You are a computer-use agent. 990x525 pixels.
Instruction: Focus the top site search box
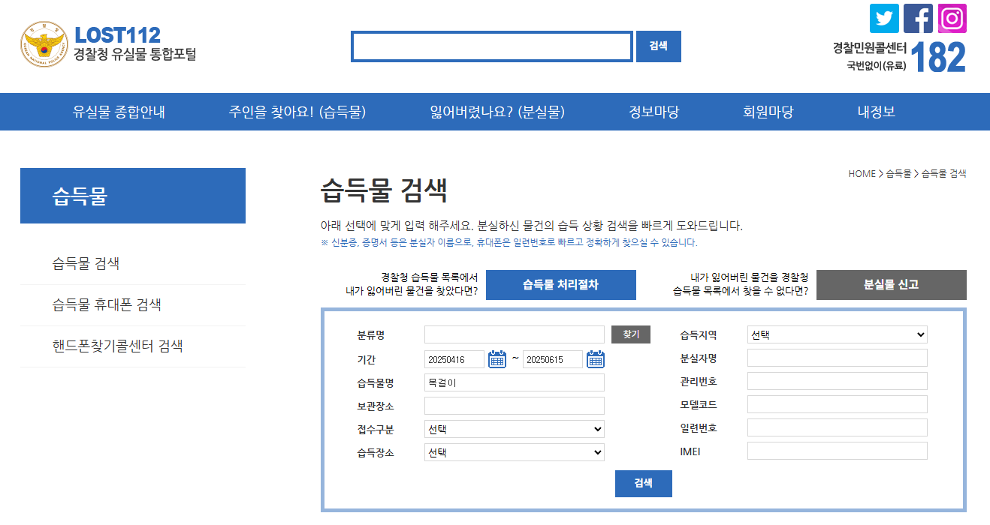tap(492, 46)
